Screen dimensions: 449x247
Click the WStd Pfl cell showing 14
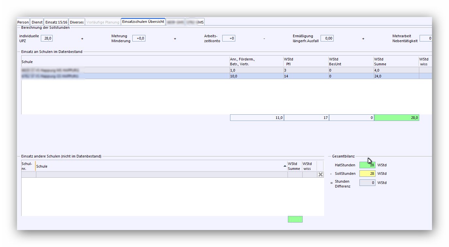pyautogui.click(x=306, y=76)
